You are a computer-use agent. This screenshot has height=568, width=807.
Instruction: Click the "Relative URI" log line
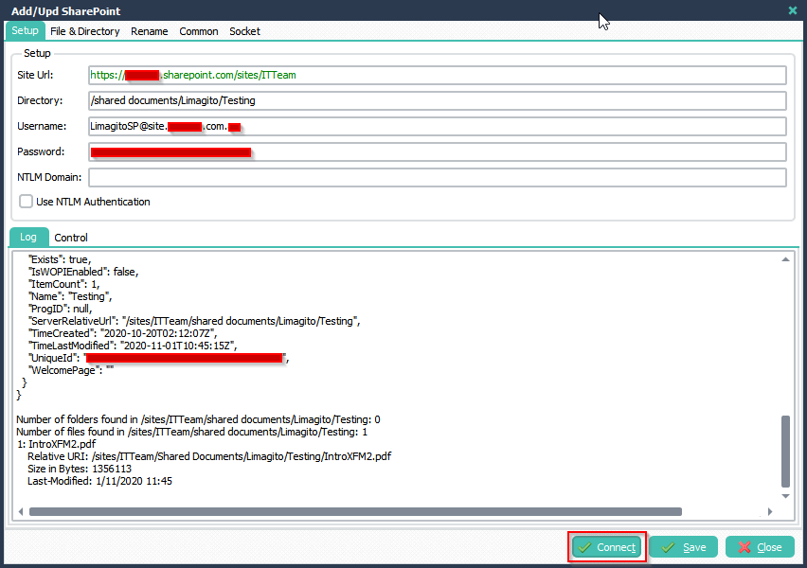209,456
